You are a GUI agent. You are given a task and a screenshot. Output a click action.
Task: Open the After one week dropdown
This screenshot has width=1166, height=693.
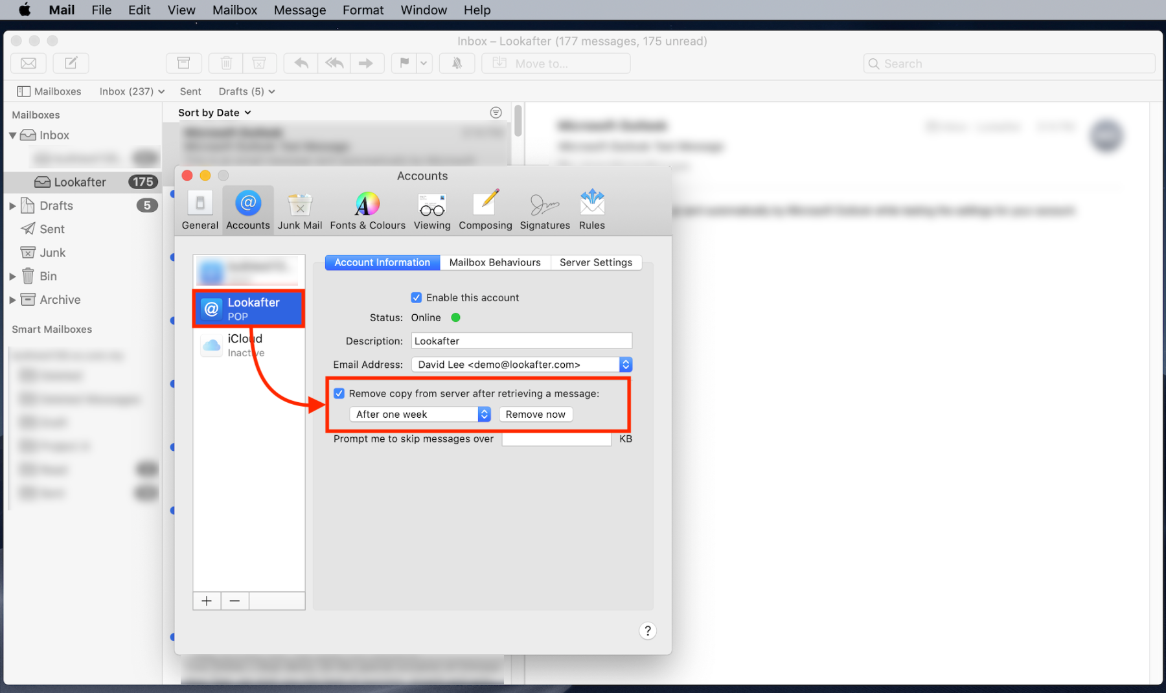pyautogui.click(x=420, y=415)
